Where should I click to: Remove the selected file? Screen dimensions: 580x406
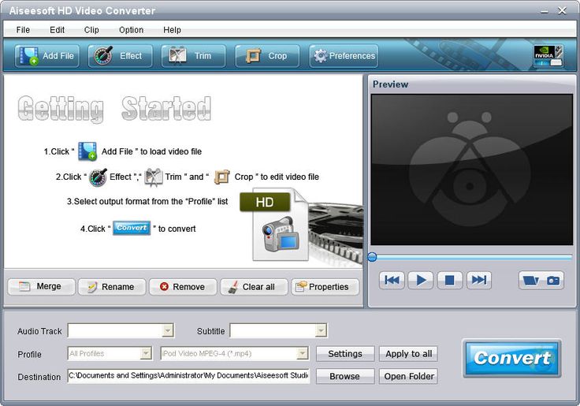(x=183, y=286)
